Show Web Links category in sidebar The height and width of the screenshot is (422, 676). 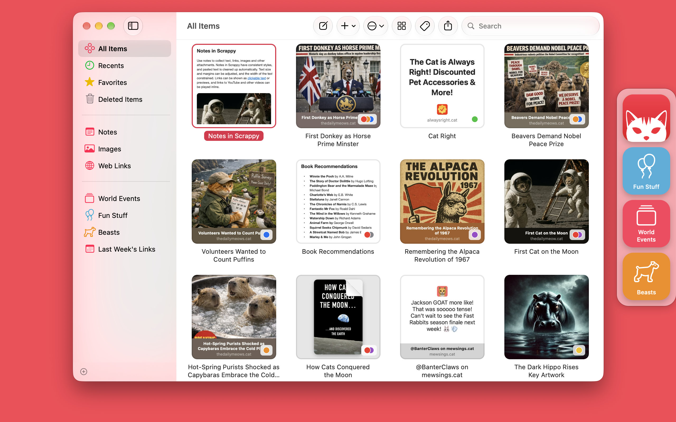125,166
